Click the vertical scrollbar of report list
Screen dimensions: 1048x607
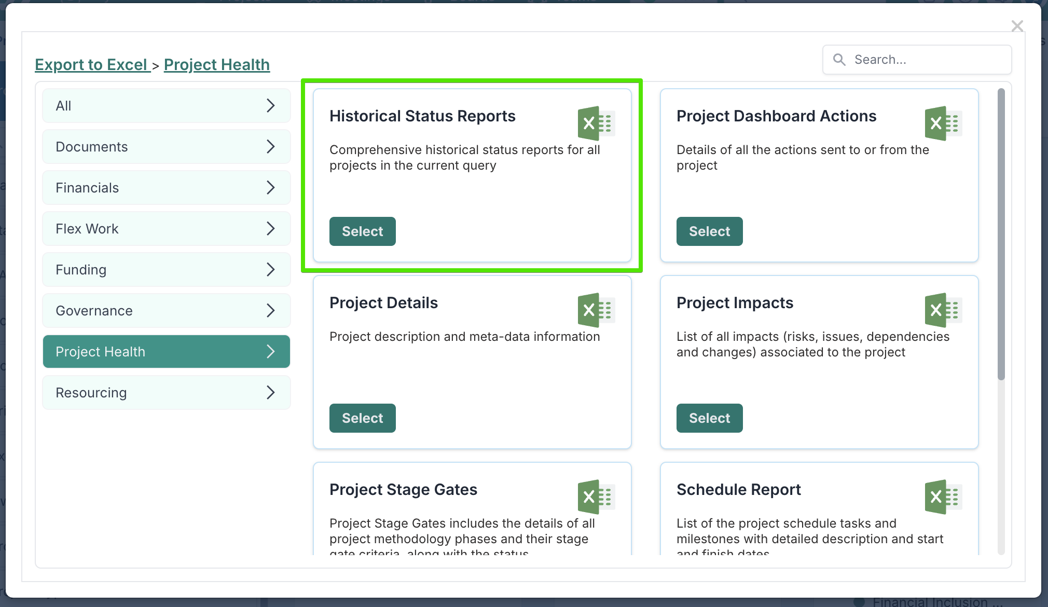click(1001, 233)
